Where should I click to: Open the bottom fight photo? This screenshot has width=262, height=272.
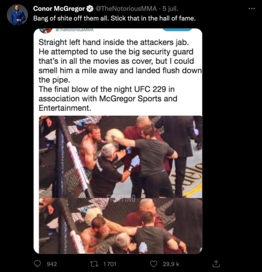click(121, 226)
